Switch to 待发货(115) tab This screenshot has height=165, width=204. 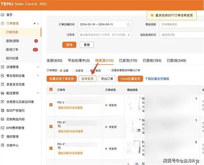pyautogui.click(x=104, y=60)
